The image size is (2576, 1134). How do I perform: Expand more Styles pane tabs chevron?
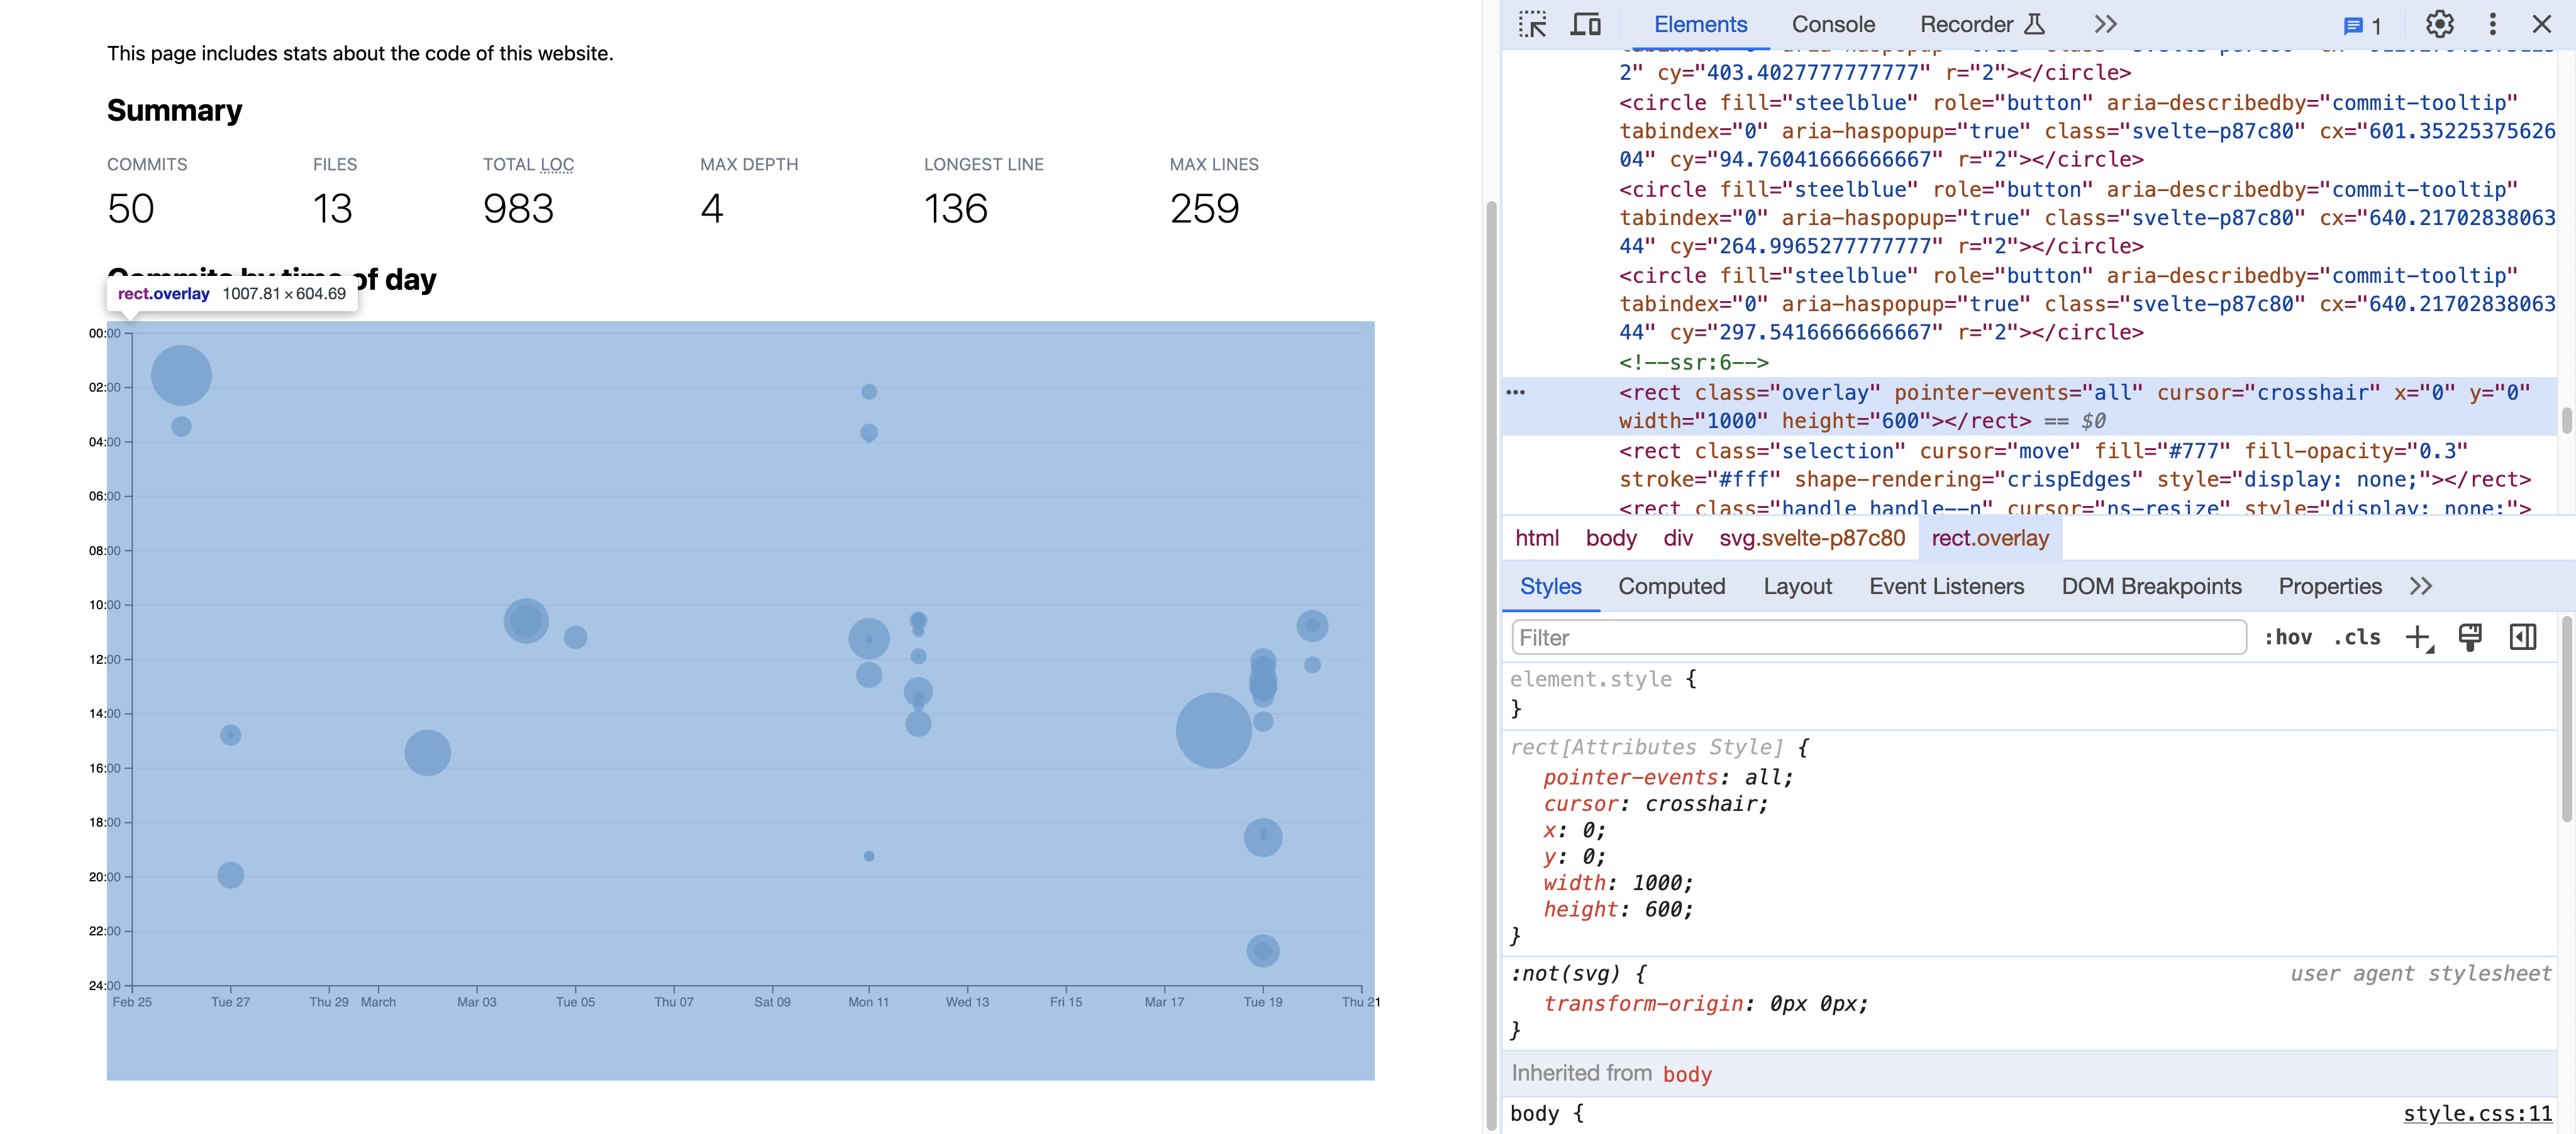[2420, 586]
